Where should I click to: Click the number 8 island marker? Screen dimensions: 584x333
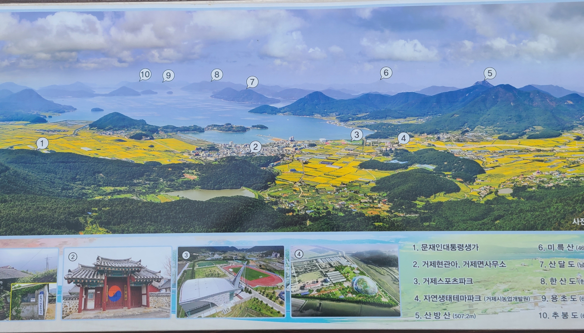[217, 75]
